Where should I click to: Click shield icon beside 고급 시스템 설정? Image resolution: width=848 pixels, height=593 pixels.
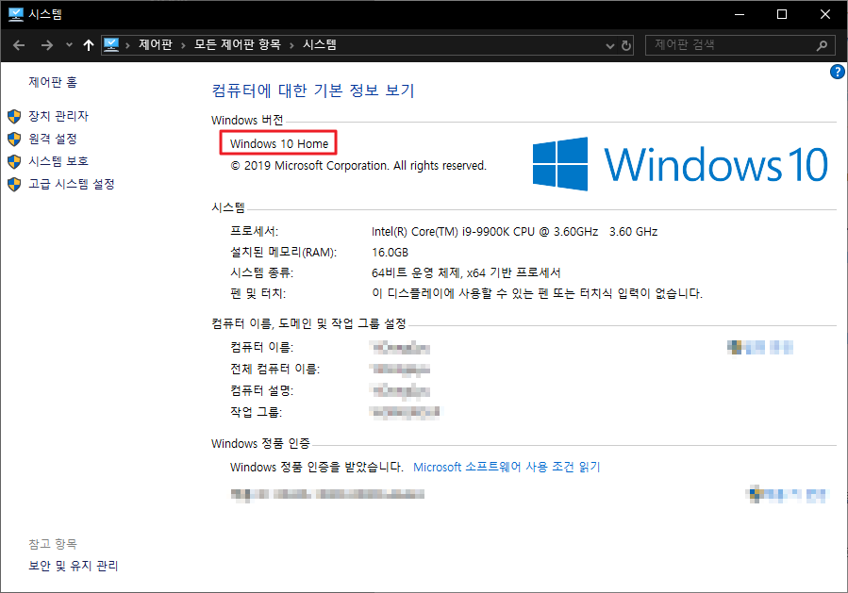click(14, 185)
